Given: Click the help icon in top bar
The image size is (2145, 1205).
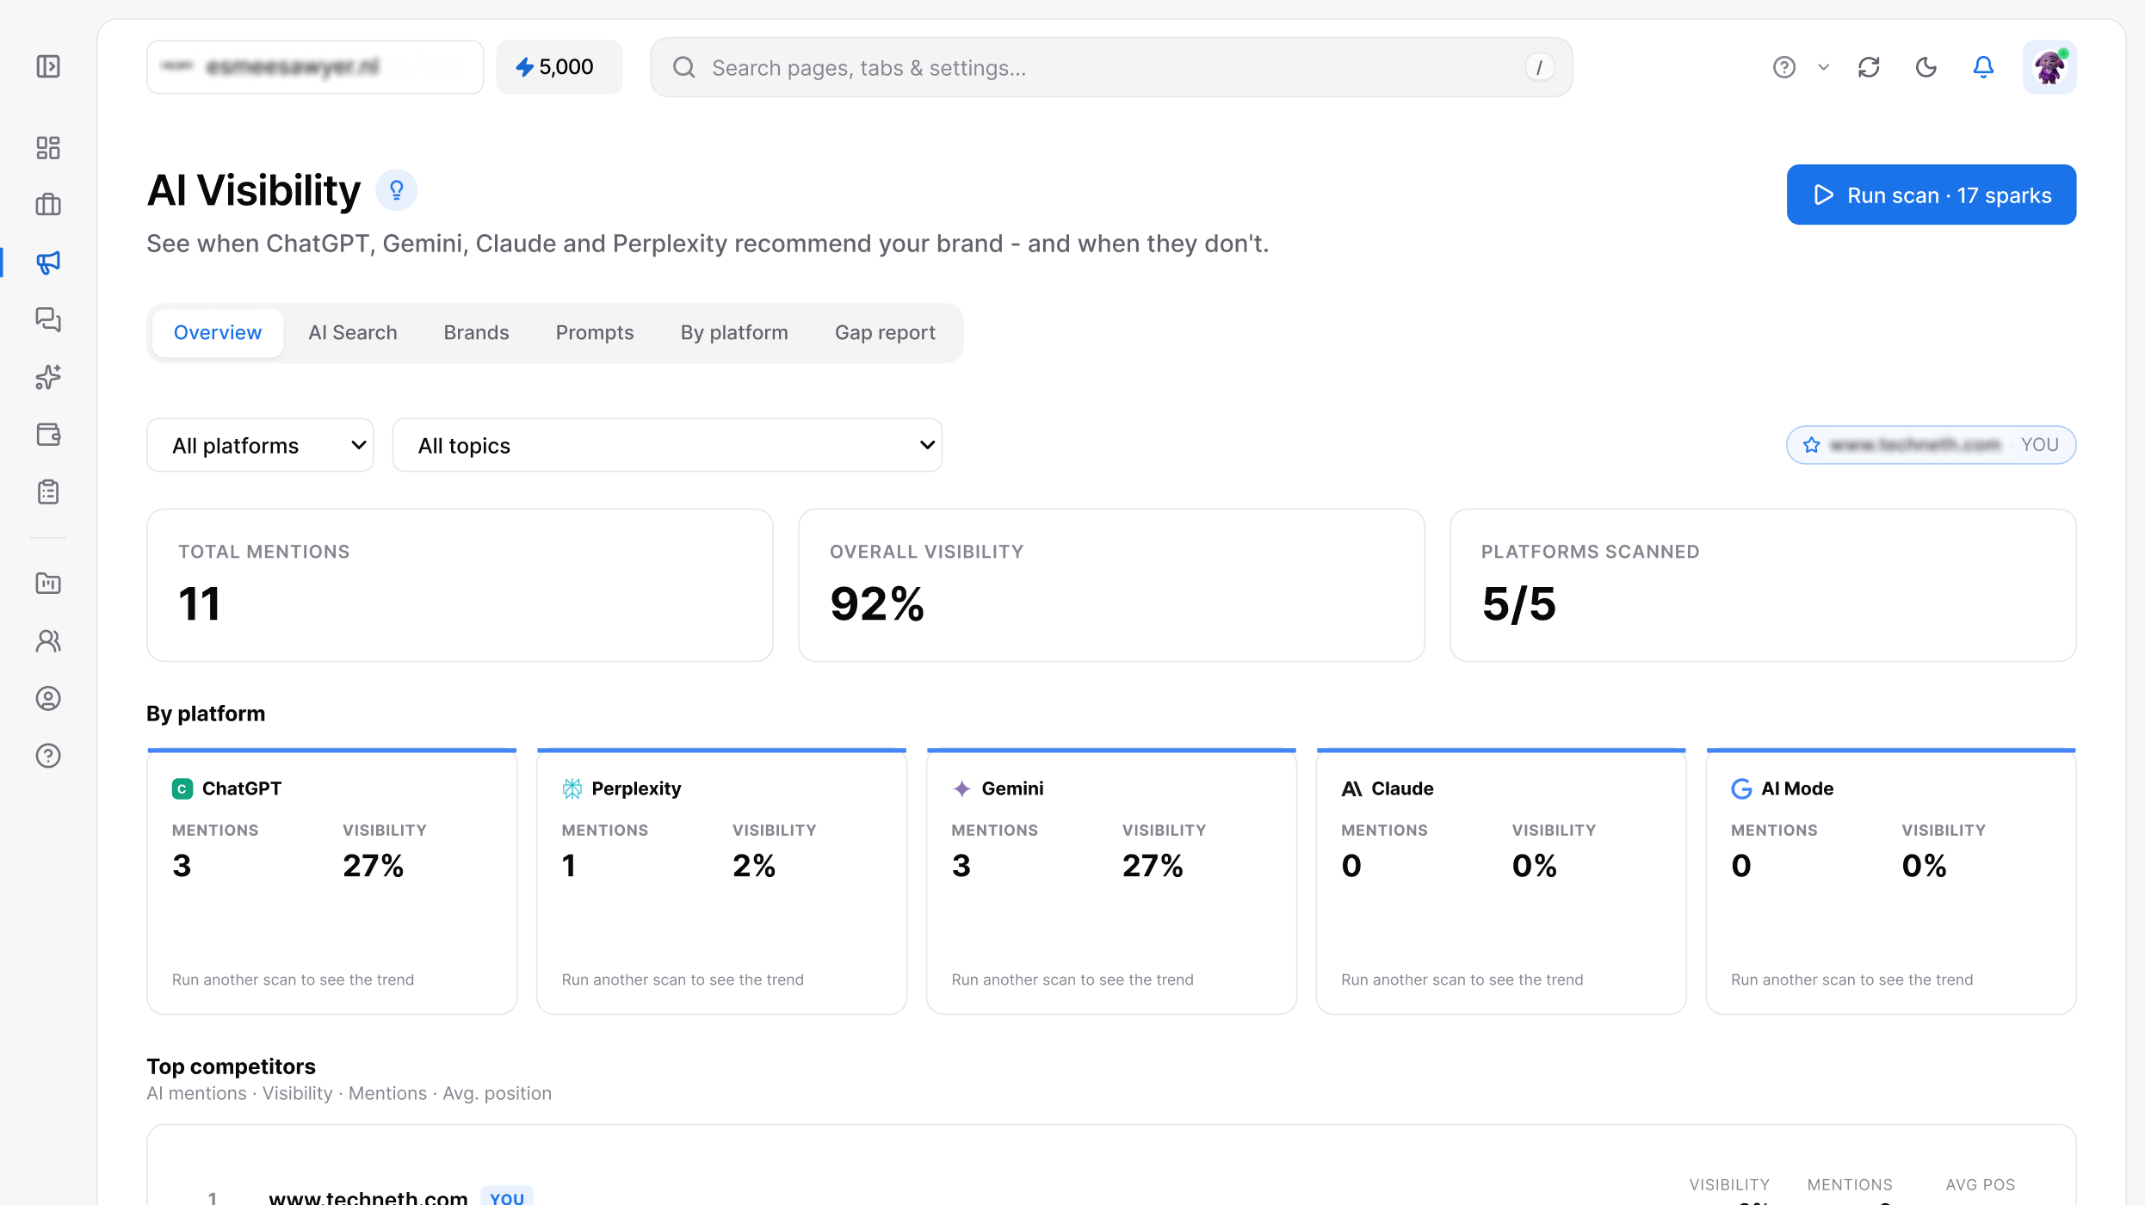Looking at the screenshot, I should [x=1784, y=67].
